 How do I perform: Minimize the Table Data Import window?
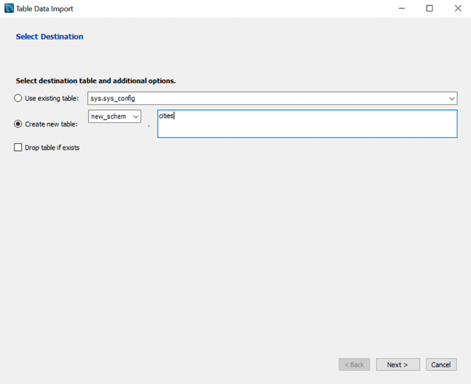399,9
